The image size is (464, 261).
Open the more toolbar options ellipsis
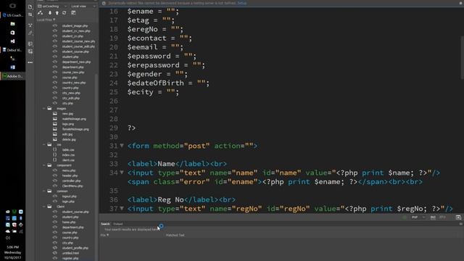[x=30, y=62]
